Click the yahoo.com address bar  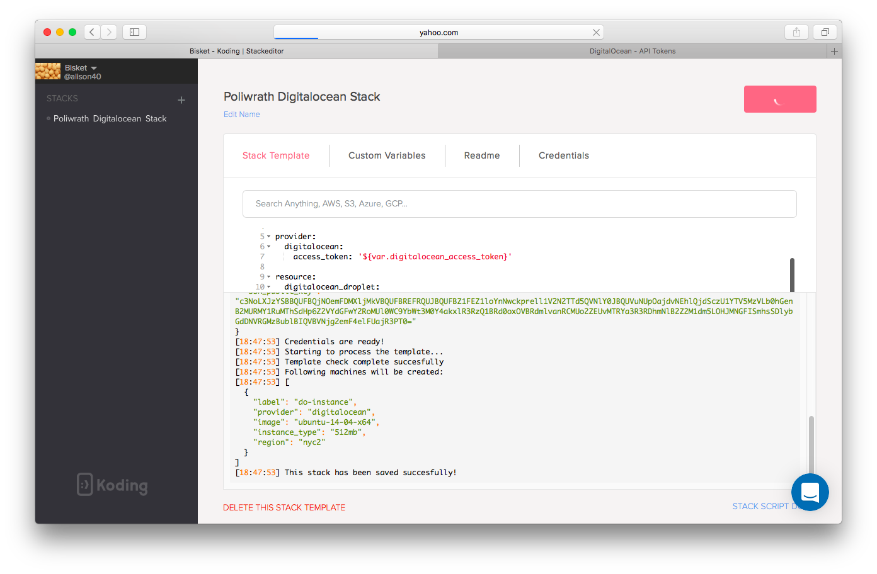438,32
